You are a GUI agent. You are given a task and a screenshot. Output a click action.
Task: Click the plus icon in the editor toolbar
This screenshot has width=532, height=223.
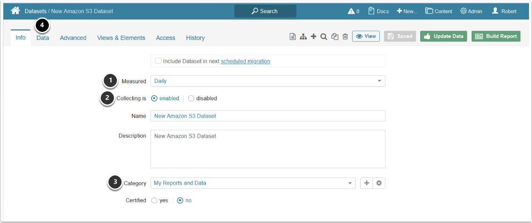[x=314, y=37]
